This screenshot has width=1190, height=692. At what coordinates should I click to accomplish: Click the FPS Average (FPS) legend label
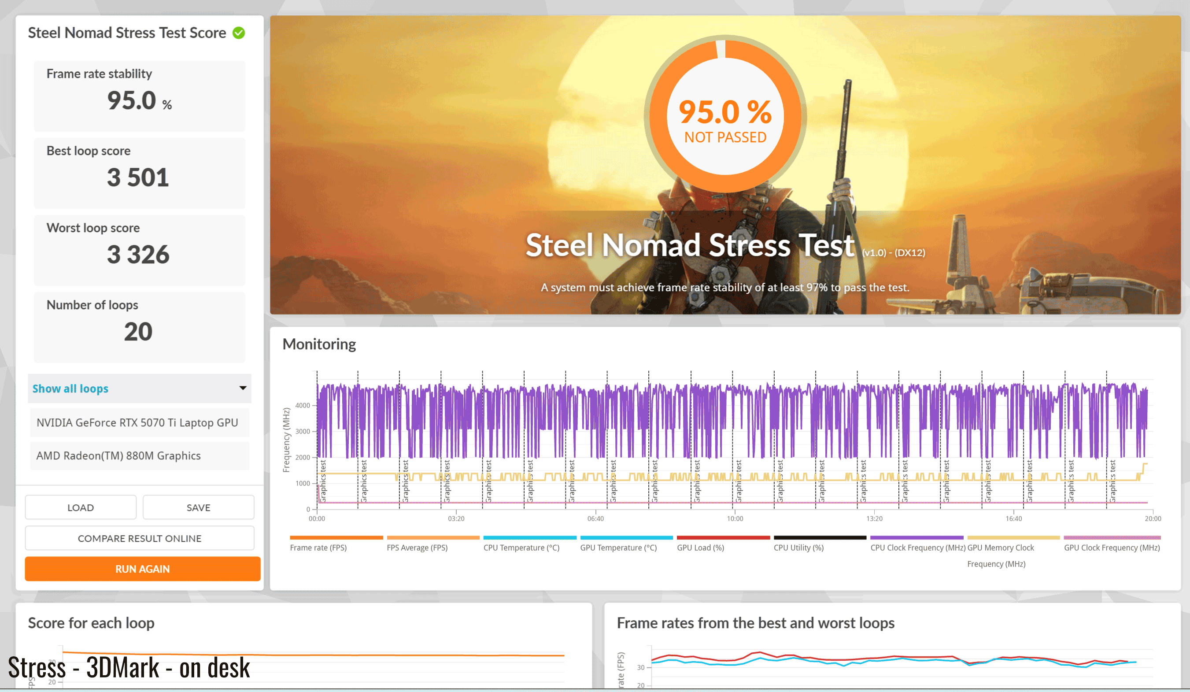pyautogui.click(x=417, y=548)
